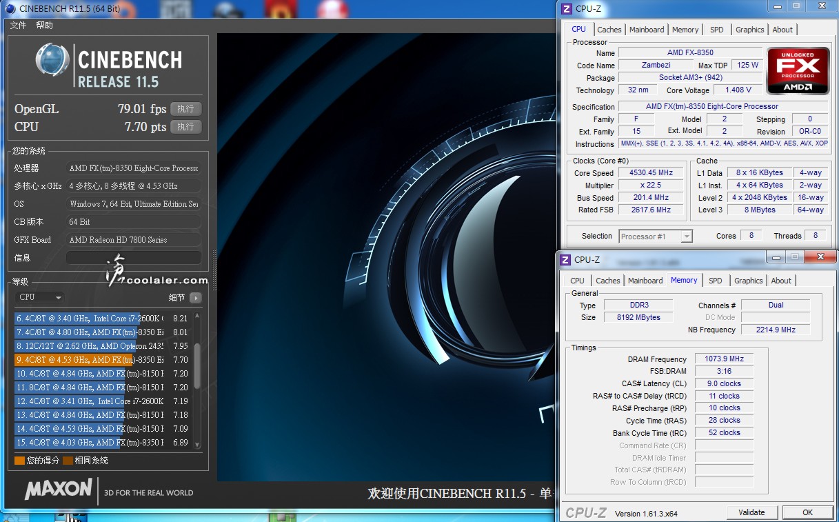Viewport: 839px width, 522px height.
Task: Run the OpenGL test with its 执行 button
Action: (185, 109)
